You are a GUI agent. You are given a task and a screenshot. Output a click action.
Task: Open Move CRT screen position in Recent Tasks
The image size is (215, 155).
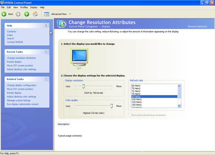tap(20, 65)
